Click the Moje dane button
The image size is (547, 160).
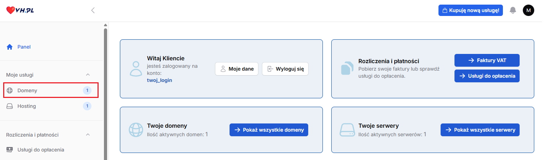(236, 69)
